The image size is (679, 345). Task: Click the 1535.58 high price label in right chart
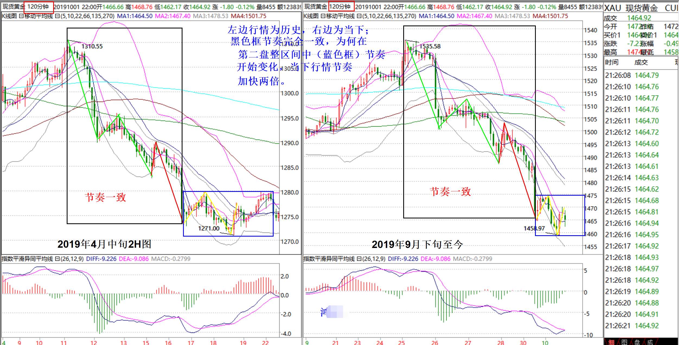click(430, 46)
